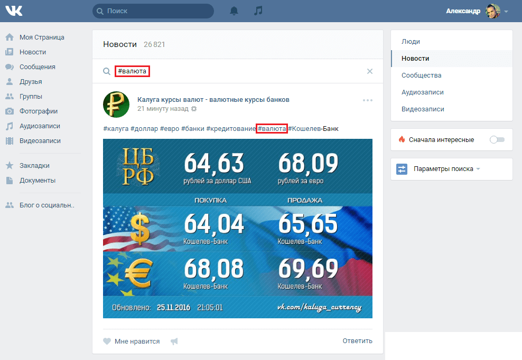
Task: Open Друзья in left menu
Action: 31,81
